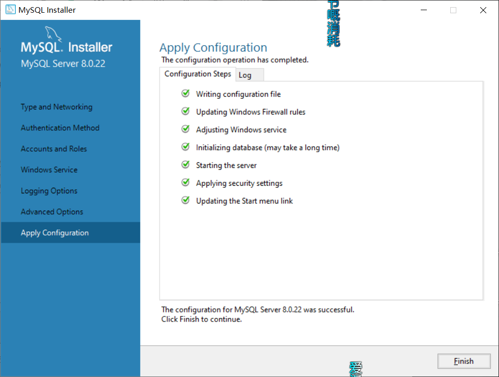
Task: Click the check icon beside Starting the server
Action: point(185,165)
